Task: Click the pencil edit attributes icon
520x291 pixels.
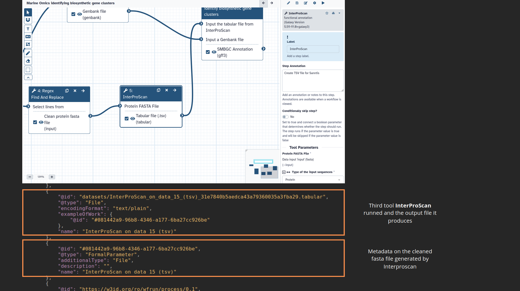Action: click(288, 3)
